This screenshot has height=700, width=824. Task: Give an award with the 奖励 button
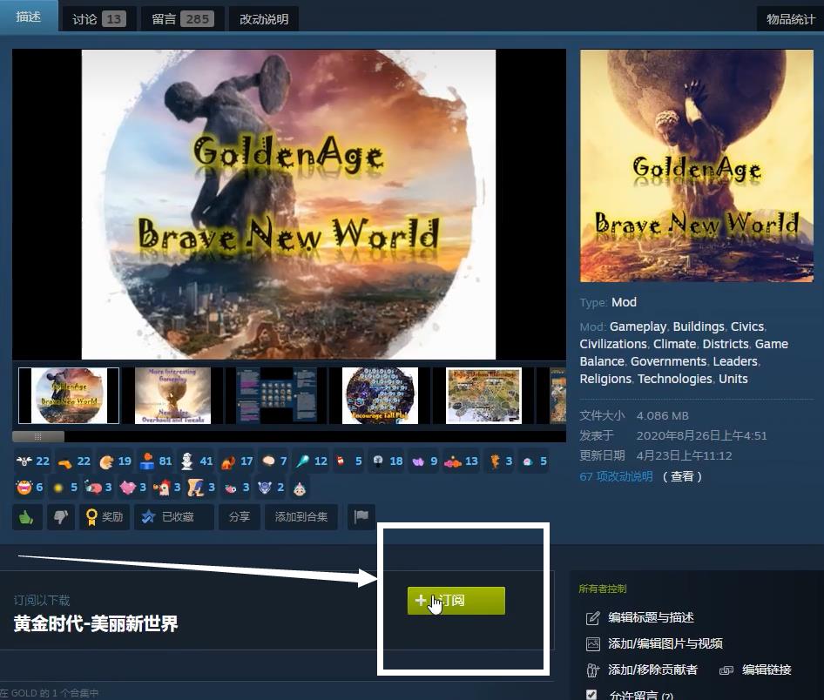[105, 517]
